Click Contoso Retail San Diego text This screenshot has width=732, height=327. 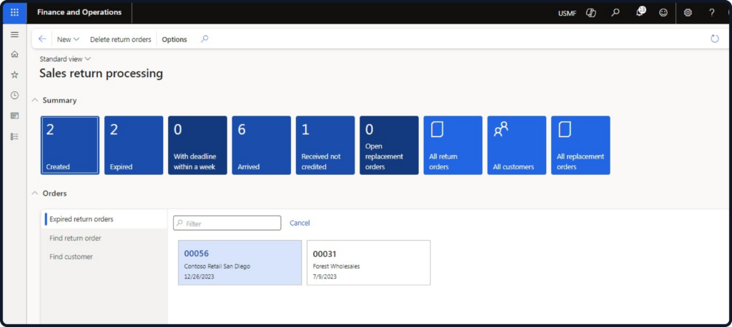click(217, 266)
